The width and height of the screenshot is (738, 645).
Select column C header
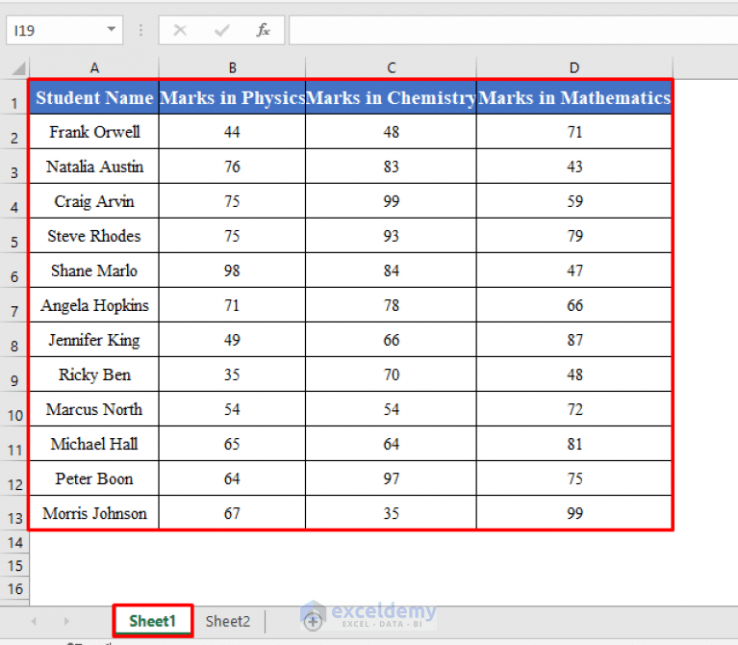coord(391,68)
